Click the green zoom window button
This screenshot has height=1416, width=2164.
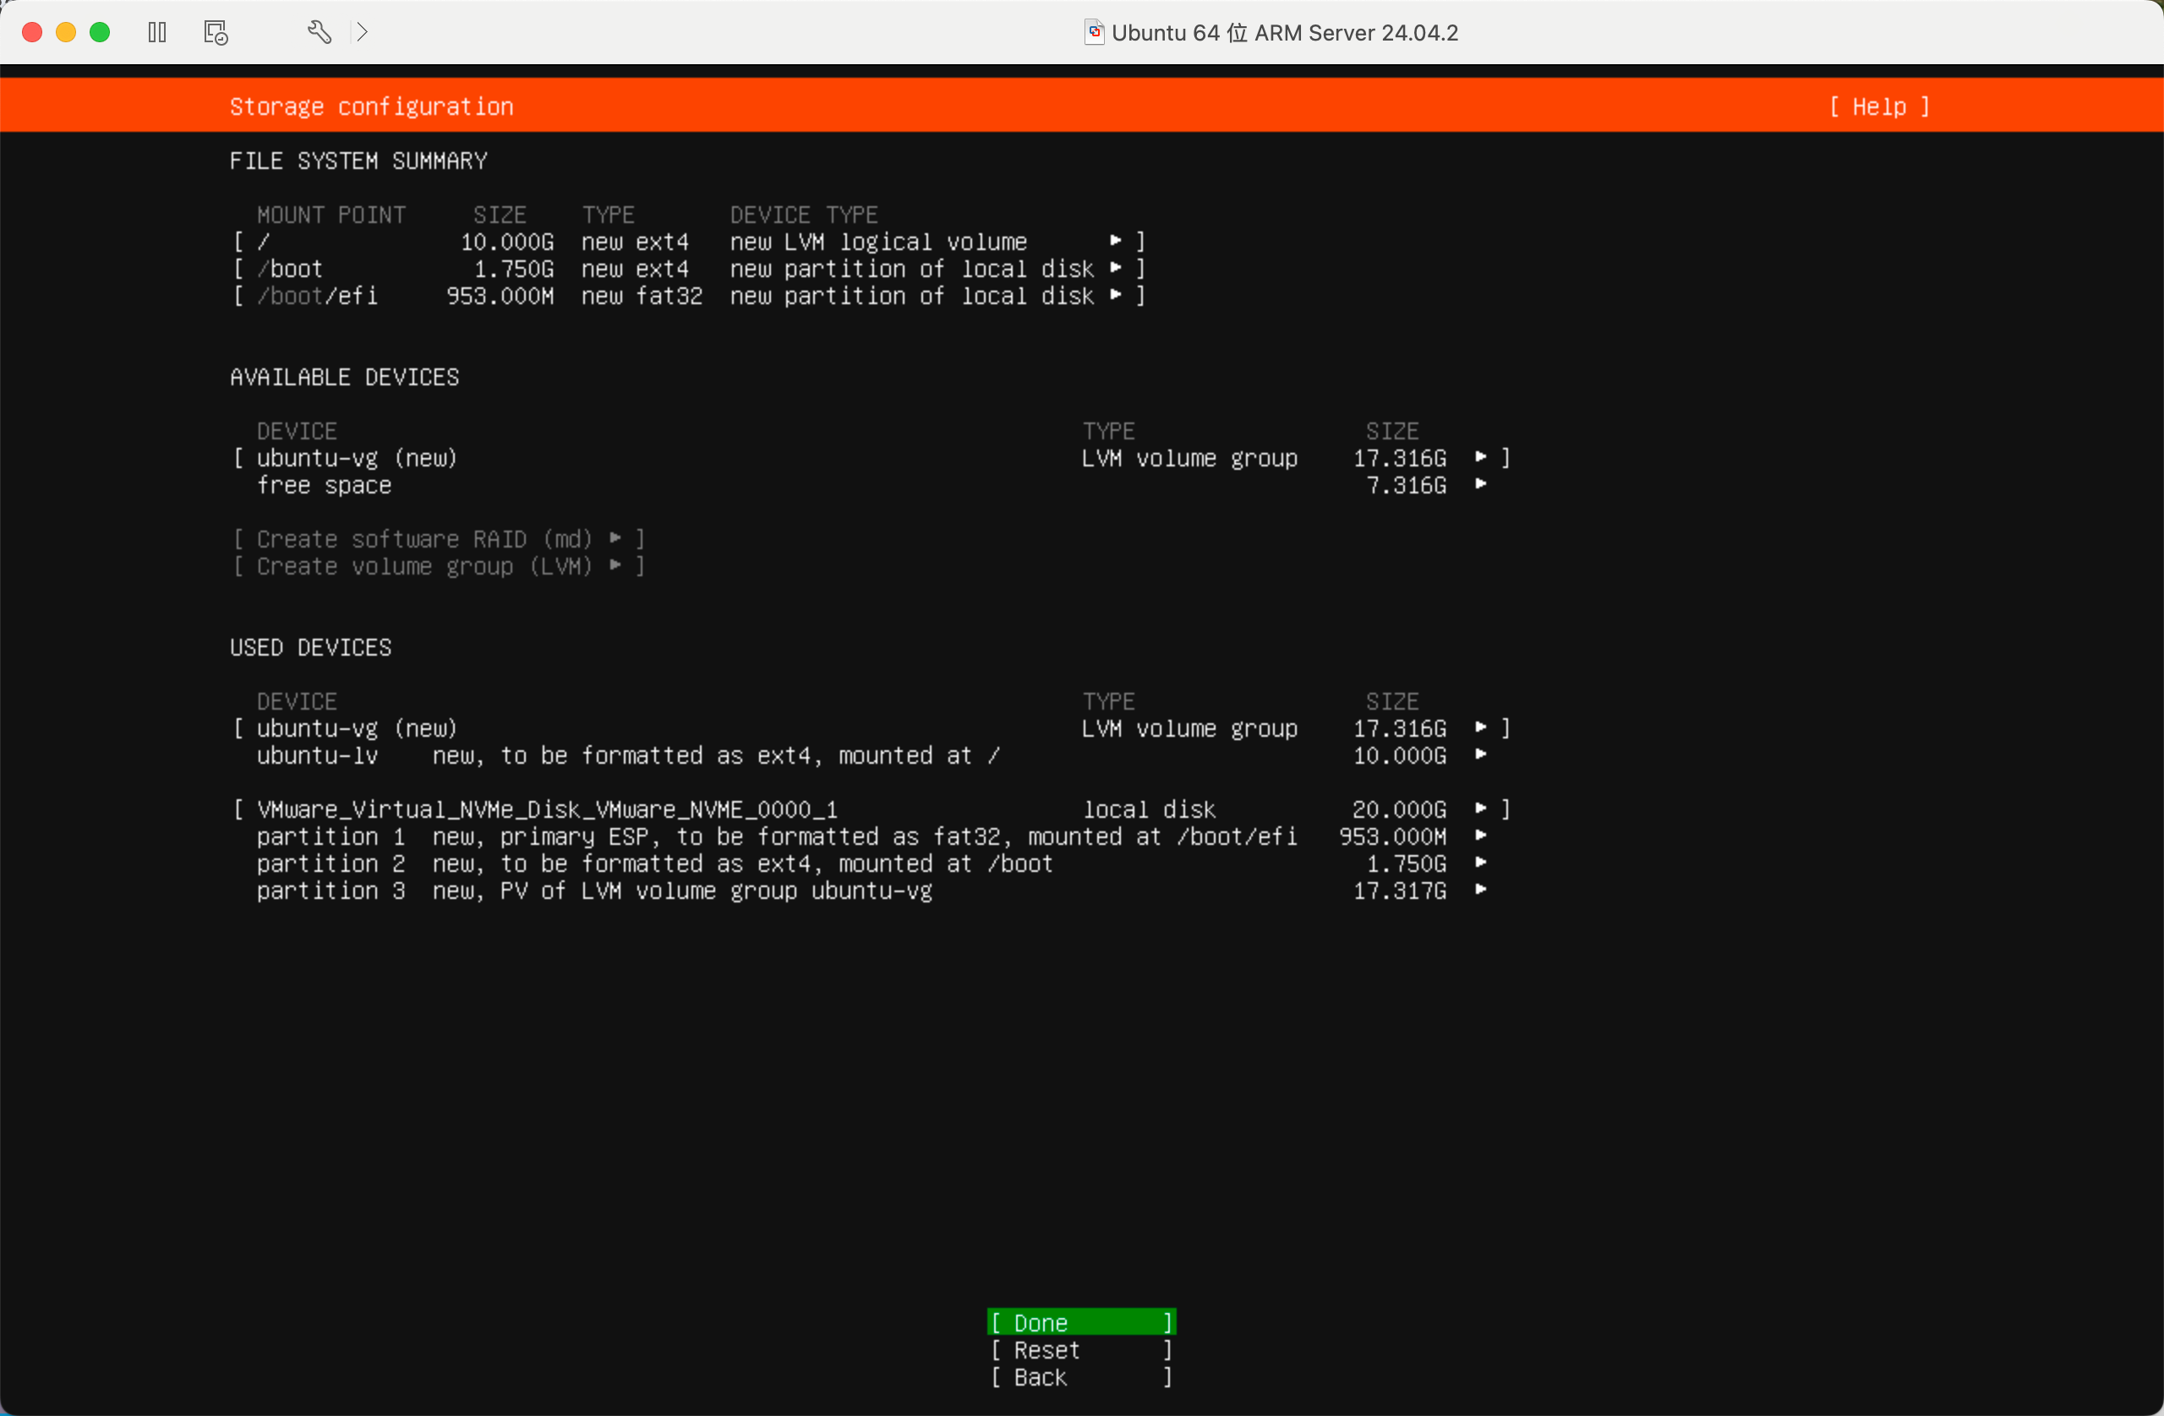click(100, 33)
